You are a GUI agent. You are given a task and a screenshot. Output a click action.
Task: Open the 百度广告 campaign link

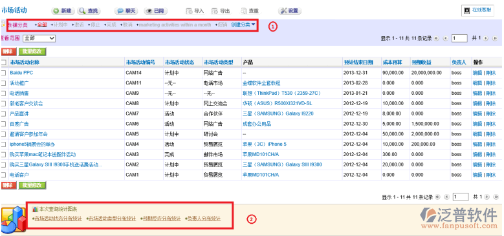19,124
